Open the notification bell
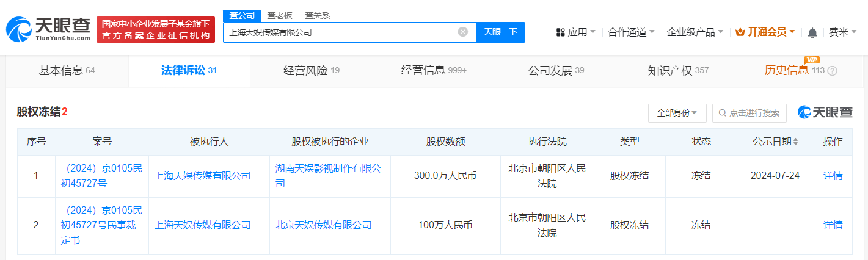 point(812,32)
